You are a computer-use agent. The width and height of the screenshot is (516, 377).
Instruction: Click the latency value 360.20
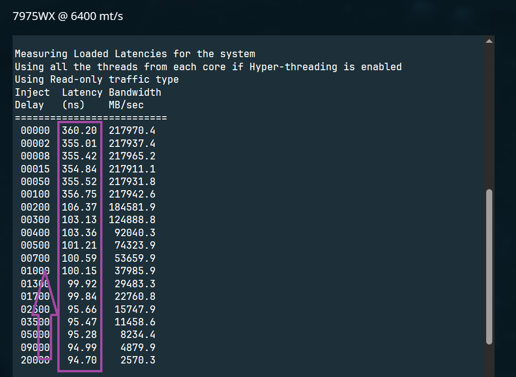pyautogui.click(x=79, y=131)
